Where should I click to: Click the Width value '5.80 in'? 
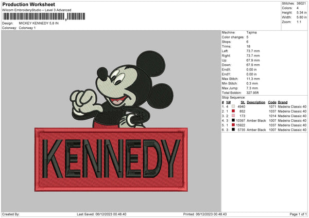pos(301,17)
